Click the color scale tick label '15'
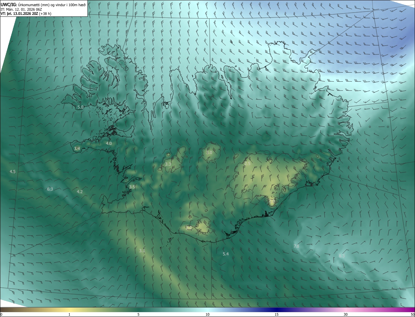This screenshot has height=317, width=415. (x=277, y=315)
